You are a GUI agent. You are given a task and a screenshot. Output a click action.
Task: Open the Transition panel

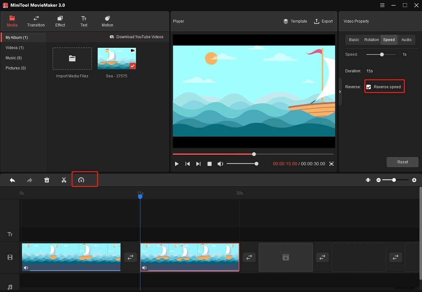click(36, 21)
